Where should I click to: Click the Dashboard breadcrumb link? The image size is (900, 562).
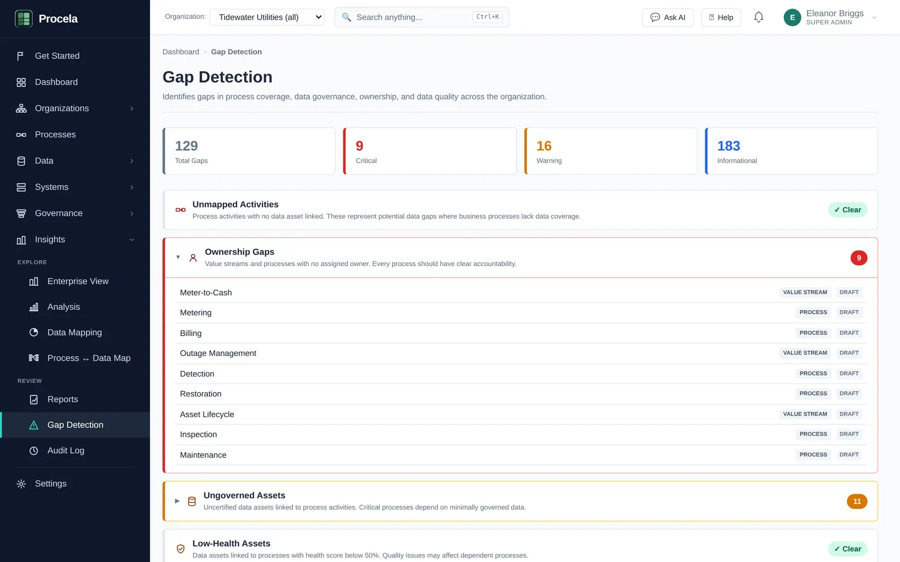coord(180,52)
